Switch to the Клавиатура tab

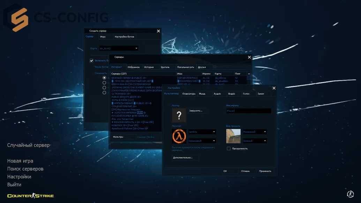click(x=189, y=94)
